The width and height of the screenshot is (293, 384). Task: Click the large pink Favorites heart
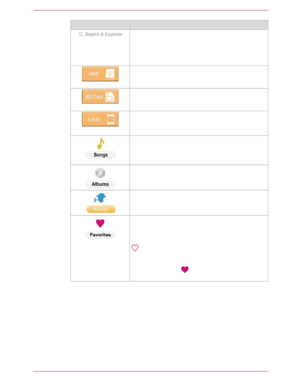pyautogui.click(x=100, y=223)
